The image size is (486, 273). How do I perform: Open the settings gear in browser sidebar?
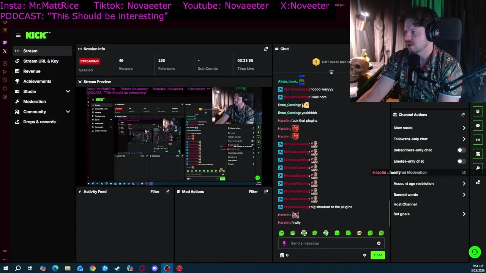5,97
